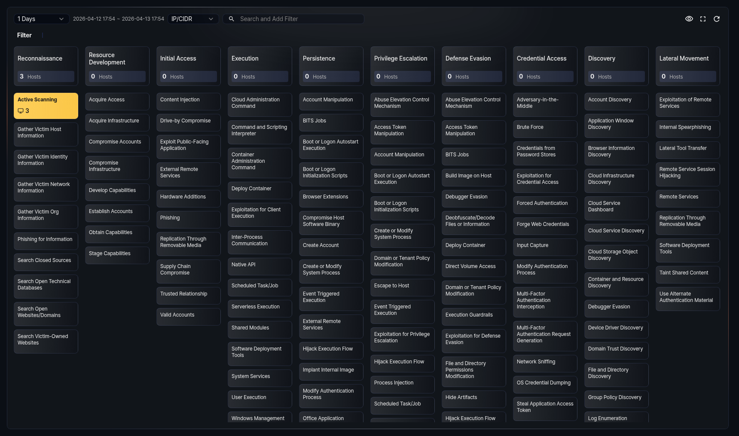Click the monitor icon in Active Scanning
The width and height of the screenshot is (739, 436).
(x=21, y=111)
